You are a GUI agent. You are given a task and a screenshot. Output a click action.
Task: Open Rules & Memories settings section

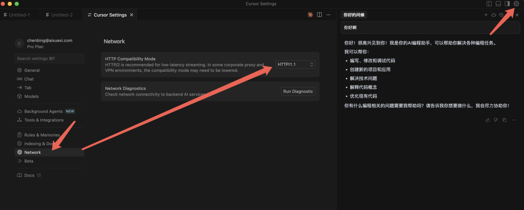pyautogui.click(x=49, y=135)
